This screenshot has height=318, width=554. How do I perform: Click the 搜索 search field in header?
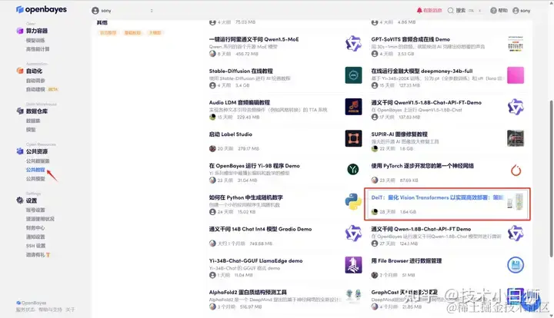tap(464, 11)
